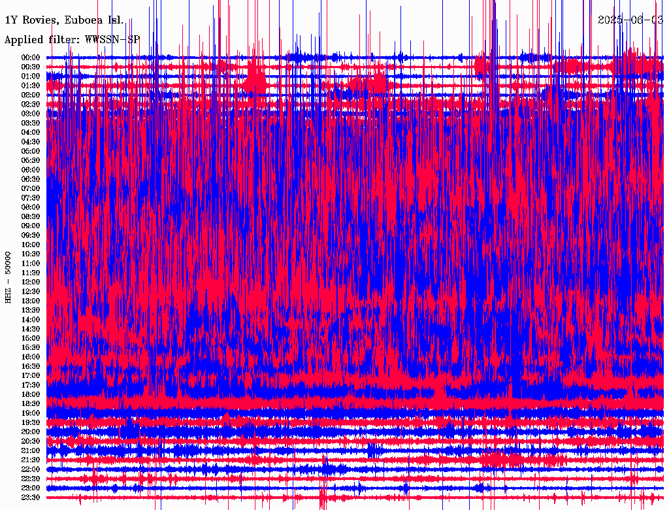Click the vertical 'HHZ - 50000' axis label
This screenshot has height=510, width=669.
click(x=8, y=277)
